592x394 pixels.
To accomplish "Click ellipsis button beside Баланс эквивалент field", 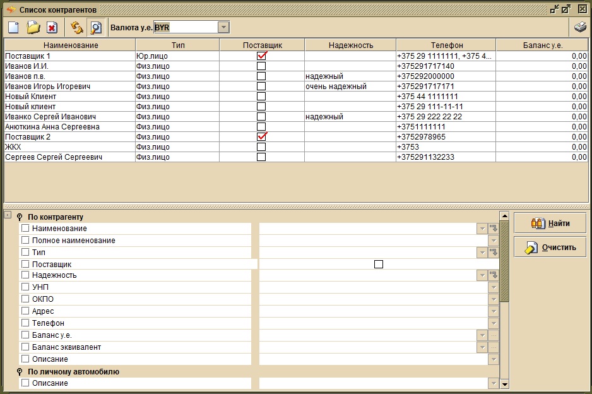I will [x=493, y=347].
